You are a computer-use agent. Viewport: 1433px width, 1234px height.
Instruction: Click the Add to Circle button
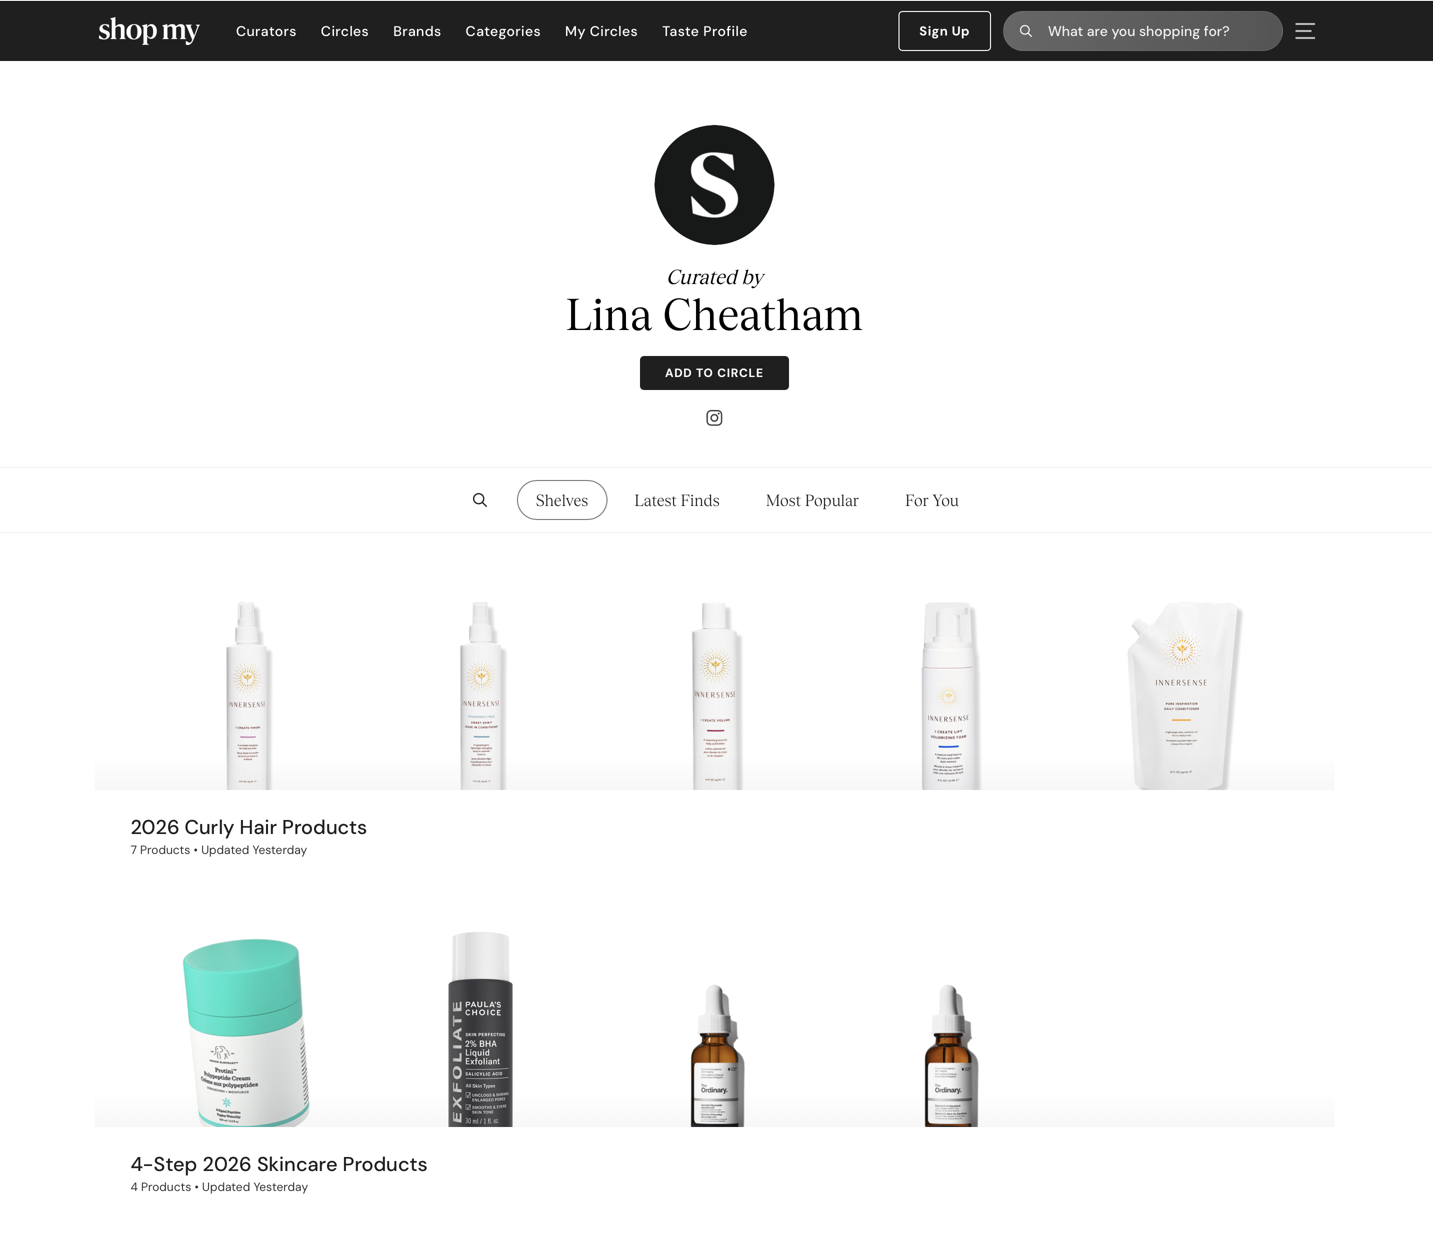(713, 373)
